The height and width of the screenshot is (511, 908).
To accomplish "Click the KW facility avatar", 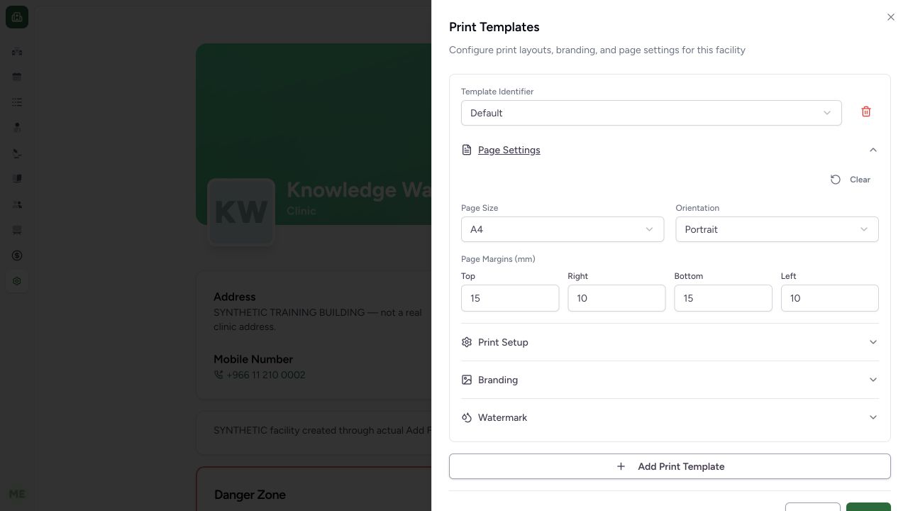I will pyautogui.click(x=241, y=211).
